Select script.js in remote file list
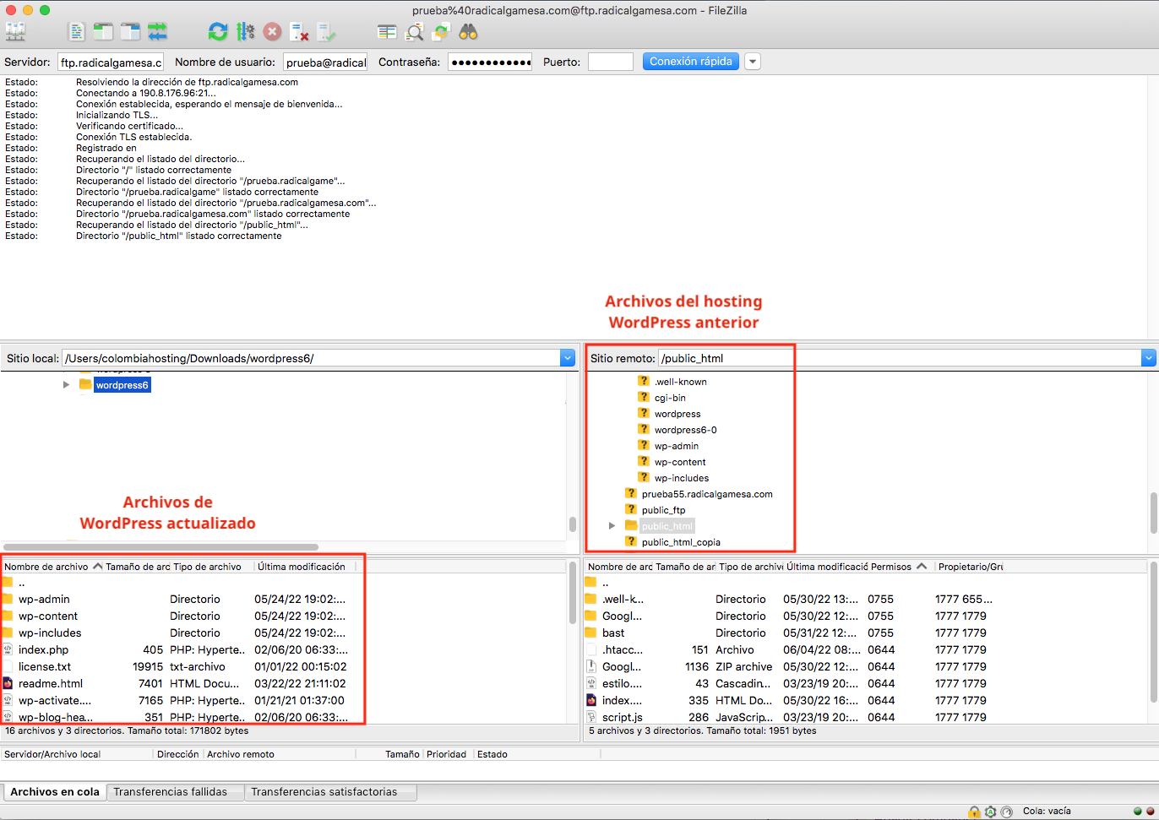Viewport: 1159px width, 820px height. point(622,717)
